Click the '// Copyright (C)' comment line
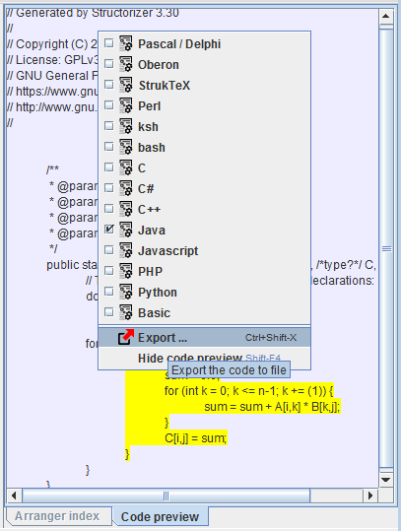Image resolution: width=401 pixels, height=531 pixels. click(x=52, y=44)
